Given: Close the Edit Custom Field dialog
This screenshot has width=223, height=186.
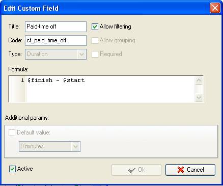Looking at the screenshot, I should 215,8.
